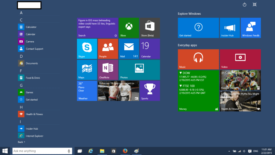275x155 pixels.
Task: Open the network signal tray icon
Action: point(239,151)
